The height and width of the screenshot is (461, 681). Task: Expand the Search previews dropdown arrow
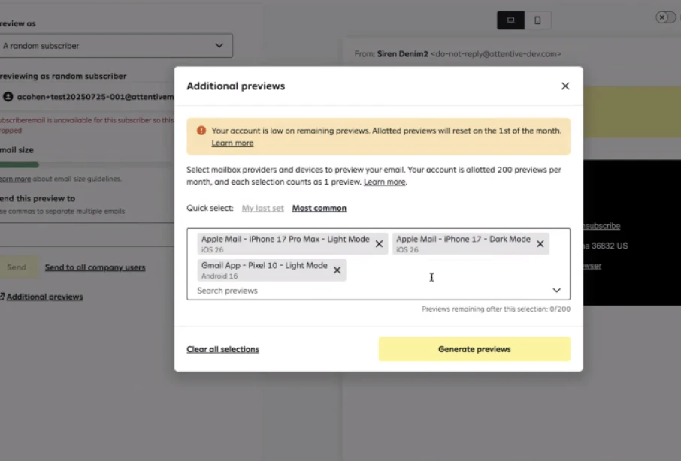[x=556, y=290]
